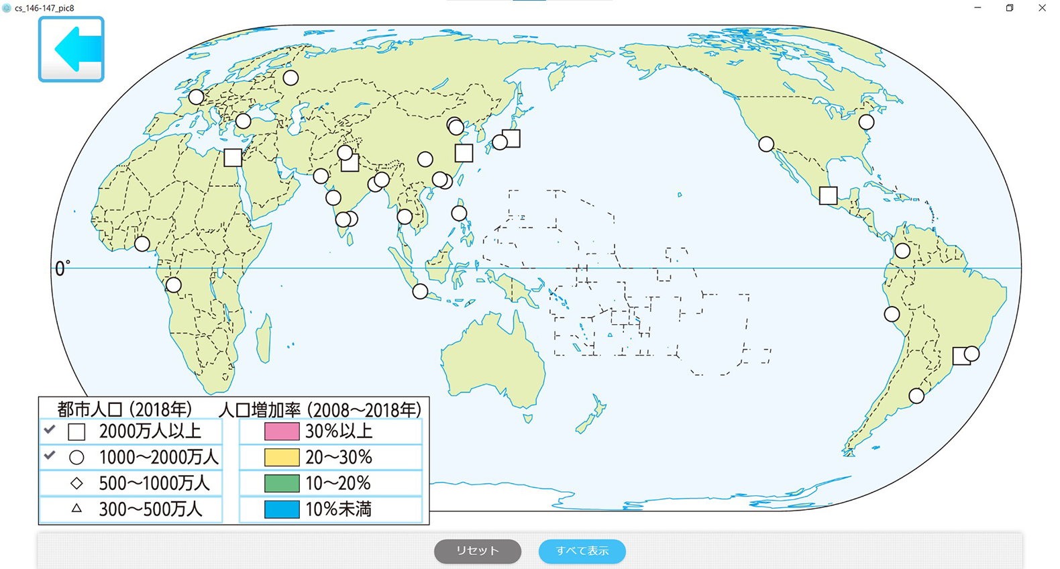Screen dimensions: 1060x569
Task: Click the square marker on Mexico City
Action: [x=828, y=196]
